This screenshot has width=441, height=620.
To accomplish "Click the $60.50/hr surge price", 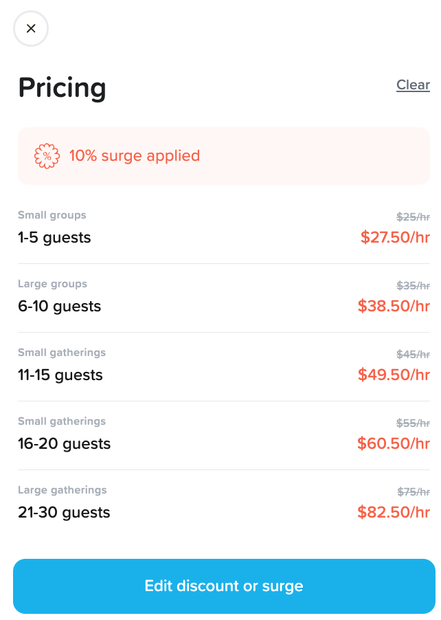I will click(394, 443).
